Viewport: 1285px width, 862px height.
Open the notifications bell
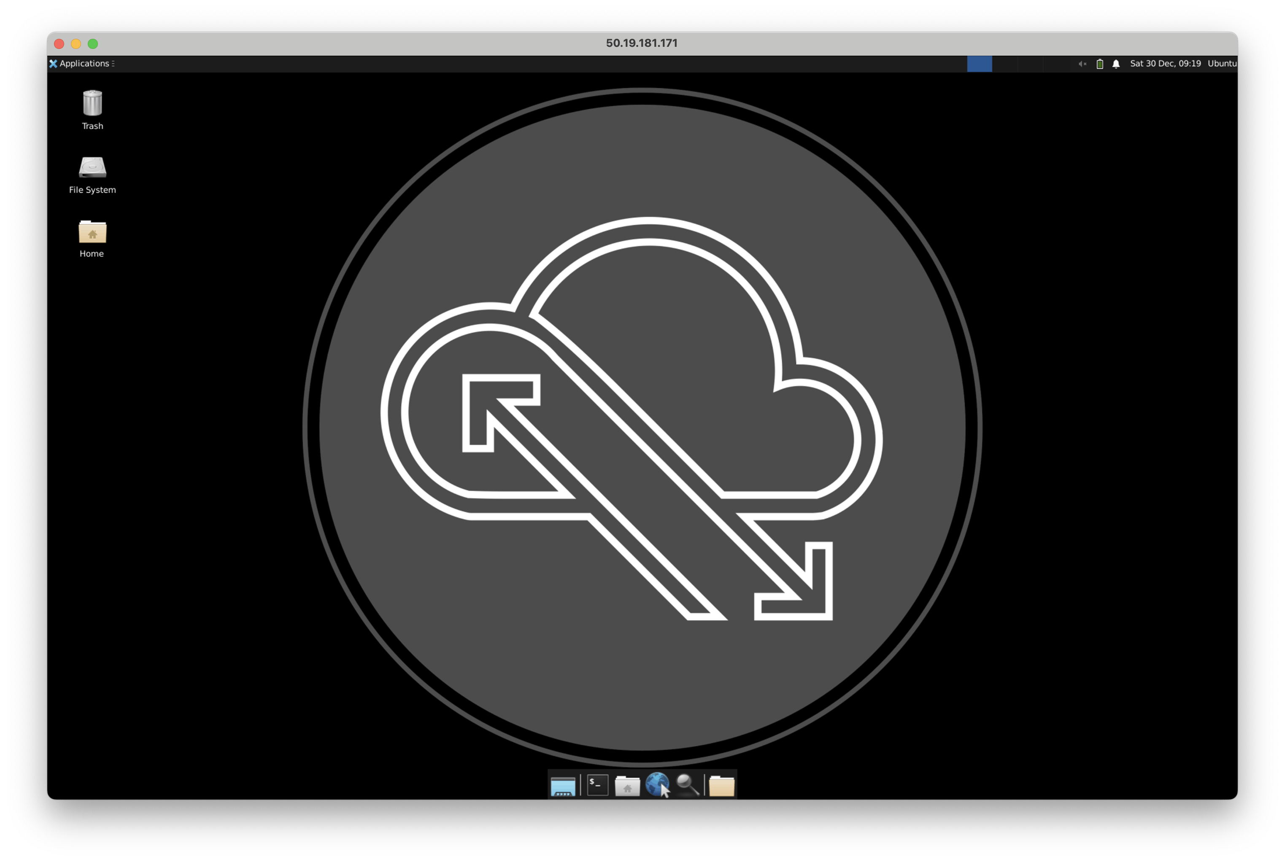(x=1116, y=64)
